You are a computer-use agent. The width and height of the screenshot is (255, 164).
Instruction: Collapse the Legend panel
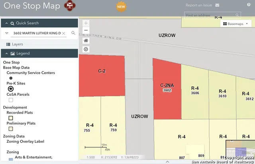tap(7, 53)
